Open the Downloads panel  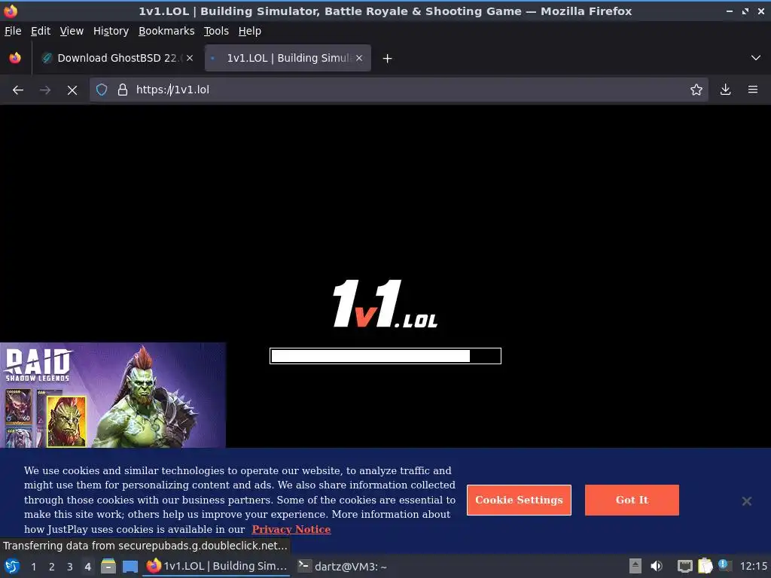725,90
